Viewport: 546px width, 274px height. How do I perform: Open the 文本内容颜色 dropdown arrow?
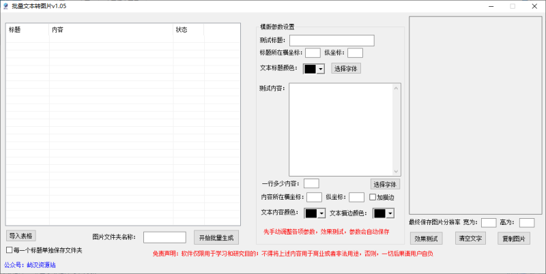321,213
